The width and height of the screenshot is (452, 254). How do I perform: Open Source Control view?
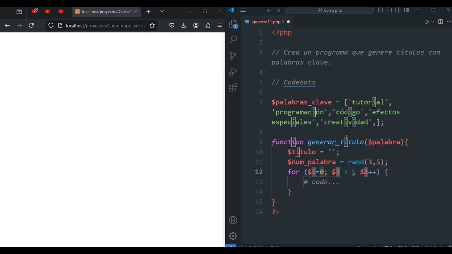pos(233,55)
